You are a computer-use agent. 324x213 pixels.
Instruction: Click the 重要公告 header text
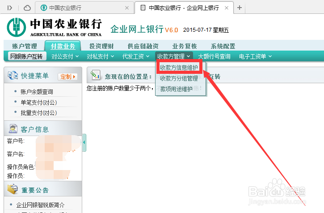35,190
